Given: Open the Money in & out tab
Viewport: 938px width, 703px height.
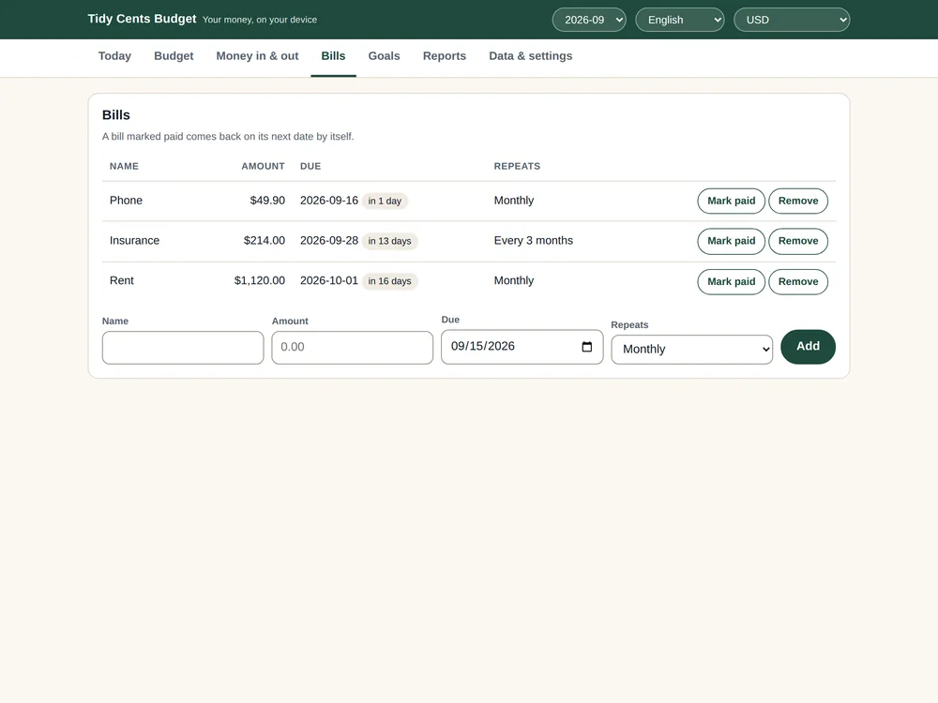Looking at the screenshot, I should click(x=257, y=56).
